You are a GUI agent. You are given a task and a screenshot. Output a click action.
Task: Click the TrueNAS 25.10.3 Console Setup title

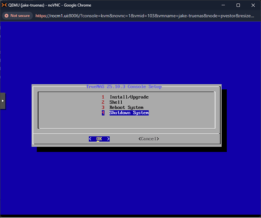124,86
